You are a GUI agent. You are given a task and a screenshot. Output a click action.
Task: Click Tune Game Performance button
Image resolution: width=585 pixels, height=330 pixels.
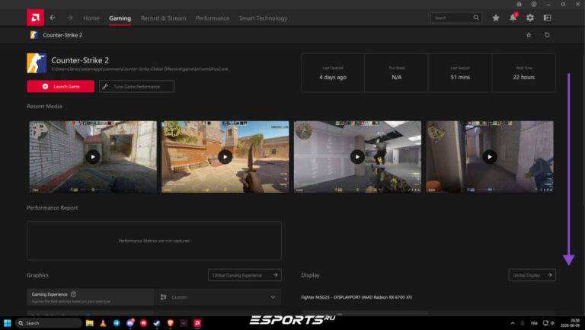136,86
